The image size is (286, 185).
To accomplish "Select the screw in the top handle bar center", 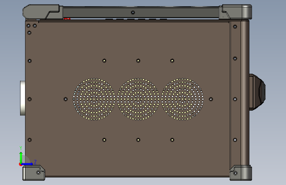I will [x=133, y=13].
